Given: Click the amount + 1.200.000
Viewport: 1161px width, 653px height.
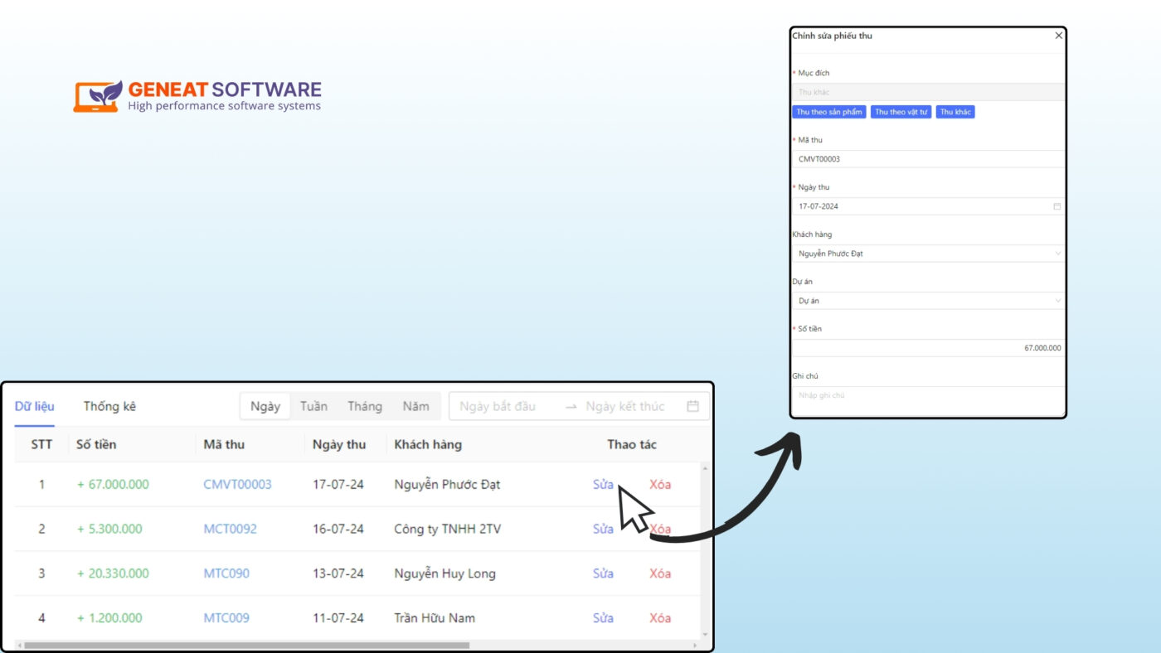Looking at the screenshot, I should (x=109, y=618).
